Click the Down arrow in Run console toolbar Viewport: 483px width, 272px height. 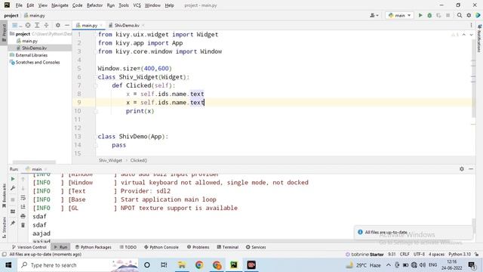(x=23, y=188)
